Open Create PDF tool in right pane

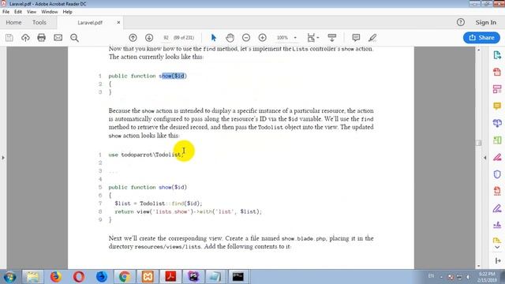(497, 72)
